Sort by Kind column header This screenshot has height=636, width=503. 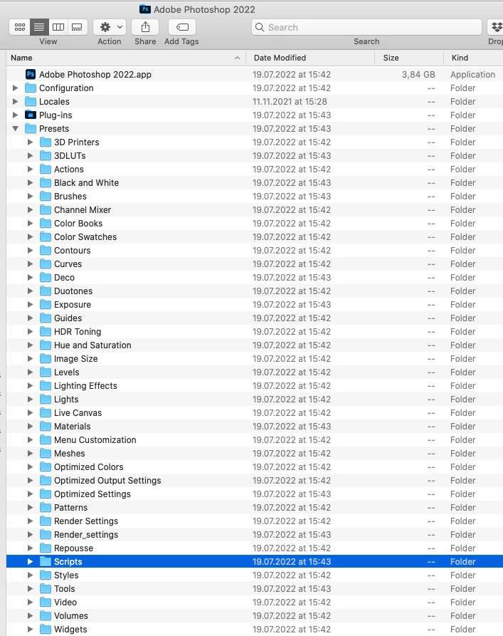coord(473,58)
